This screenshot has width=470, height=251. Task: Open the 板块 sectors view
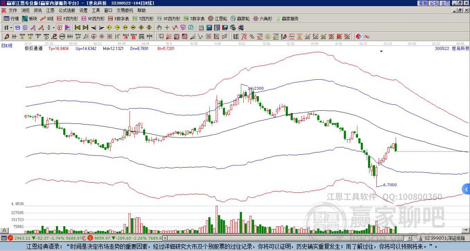pos(29,18)
